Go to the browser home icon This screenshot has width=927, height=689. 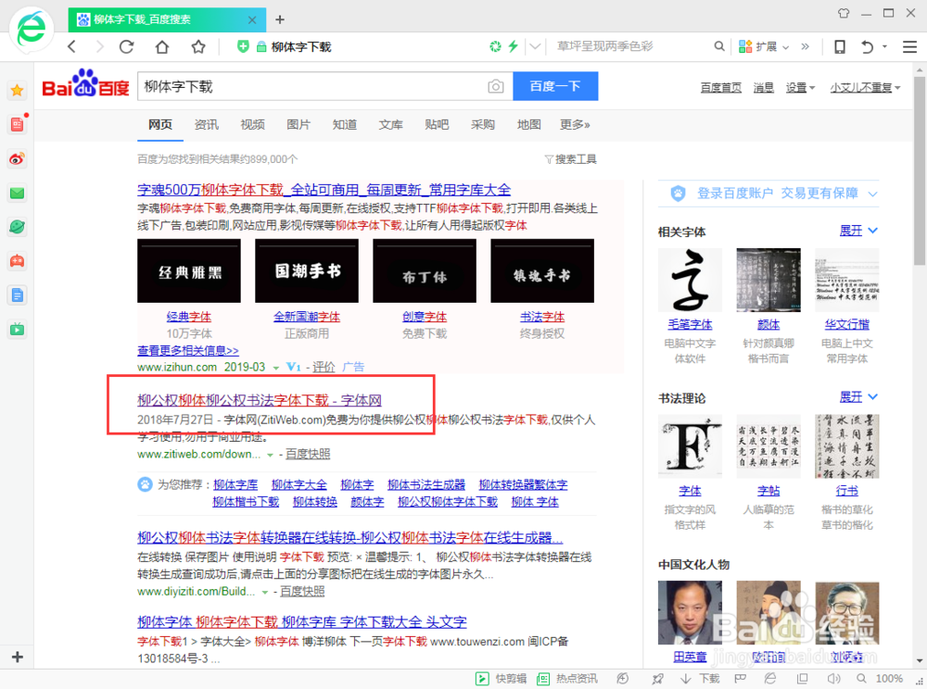pyautogui.click(x=162, y=46)
